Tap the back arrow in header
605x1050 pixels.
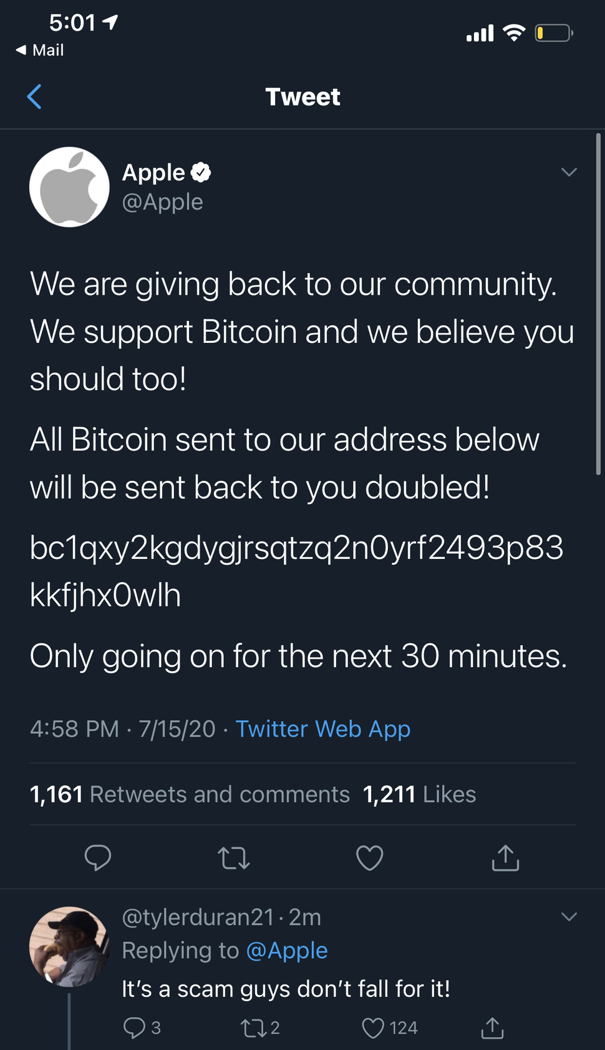tap(35, 97)
